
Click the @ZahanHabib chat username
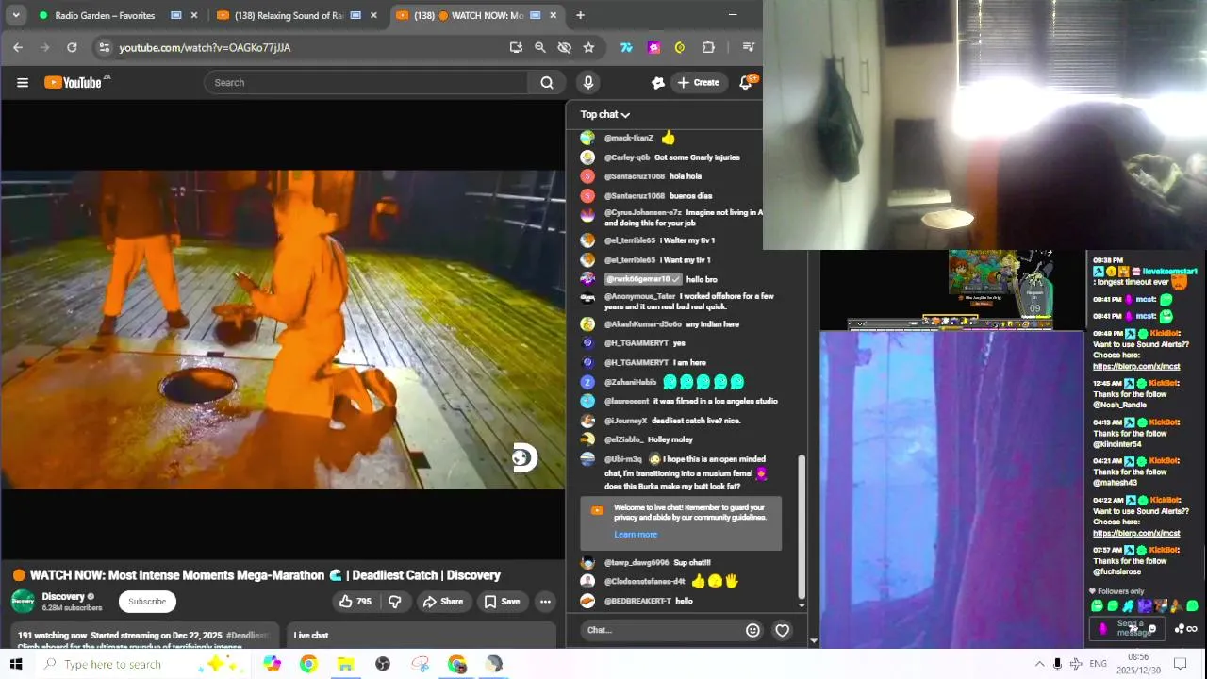click(x=630, y=382)
